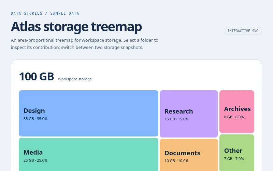Click the Workspace storage label
Screen dimensions: 273x171
(75, 79)
